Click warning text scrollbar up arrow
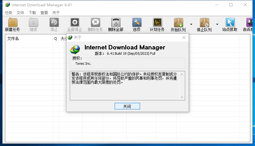Image resolution: width=255 pixels, height=146 pixels. [182, 74]
